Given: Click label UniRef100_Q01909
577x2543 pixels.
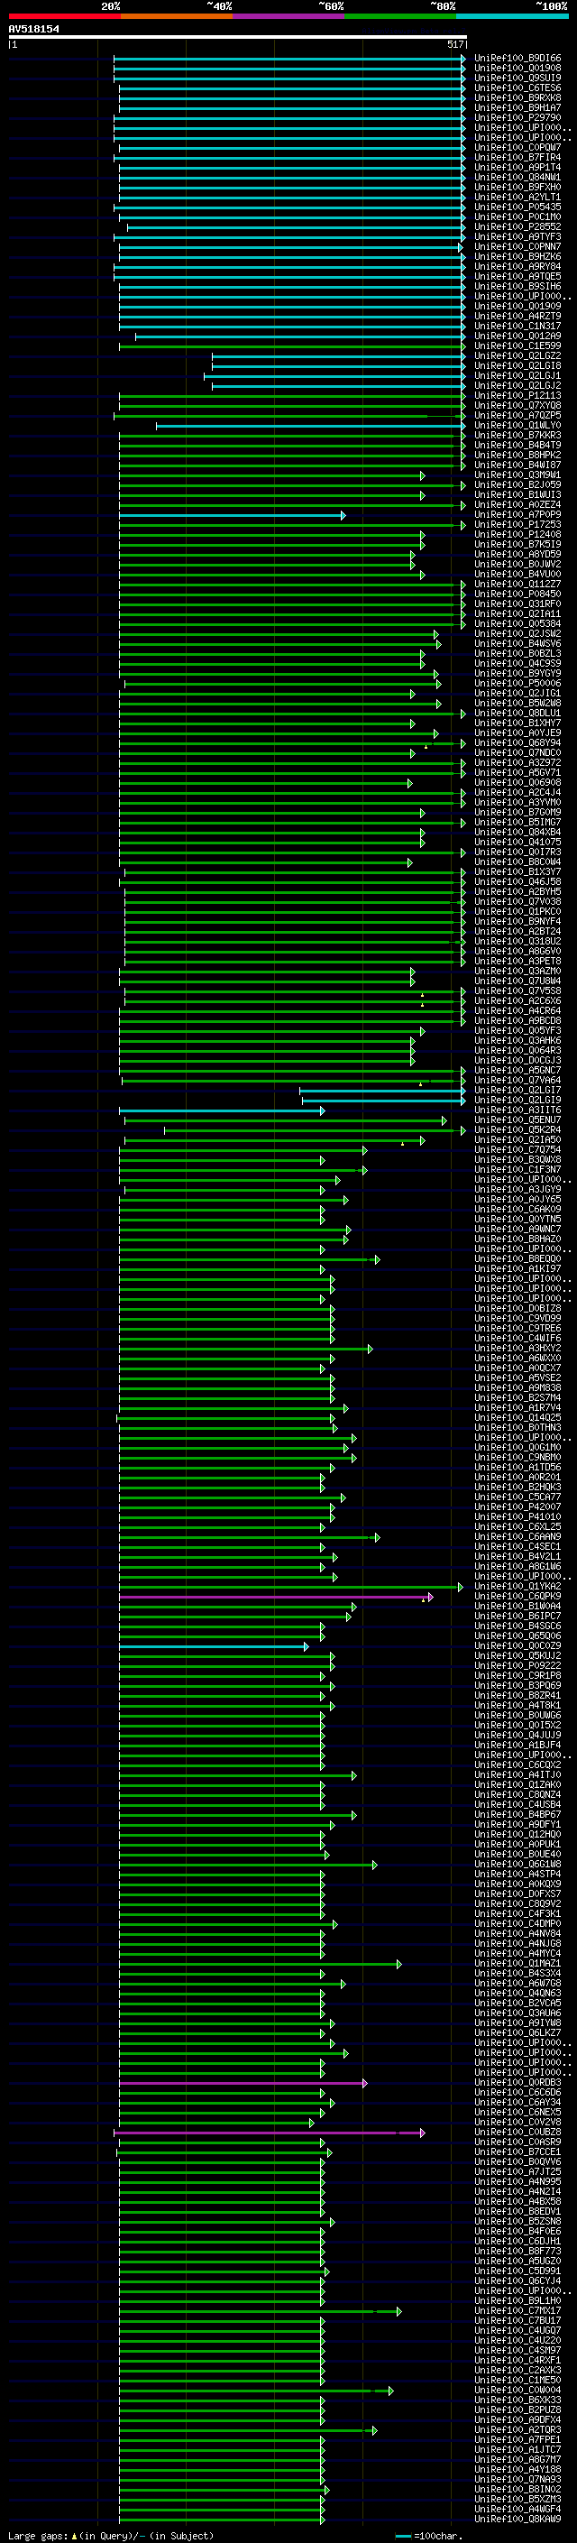Looking at the screenshot, I should (x=517, y=307).
